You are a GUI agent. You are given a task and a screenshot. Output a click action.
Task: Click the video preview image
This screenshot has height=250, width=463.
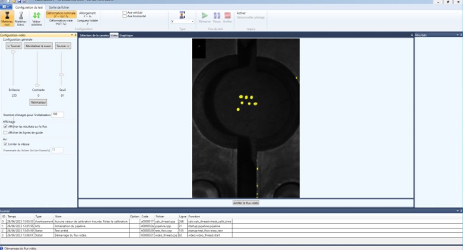246,118
